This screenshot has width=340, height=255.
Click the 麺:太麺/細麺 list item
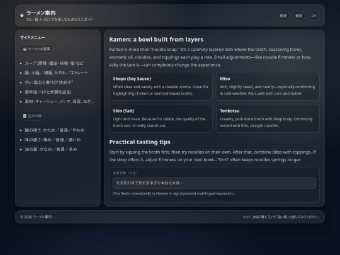pyautogui.click(x=57, y=73)
